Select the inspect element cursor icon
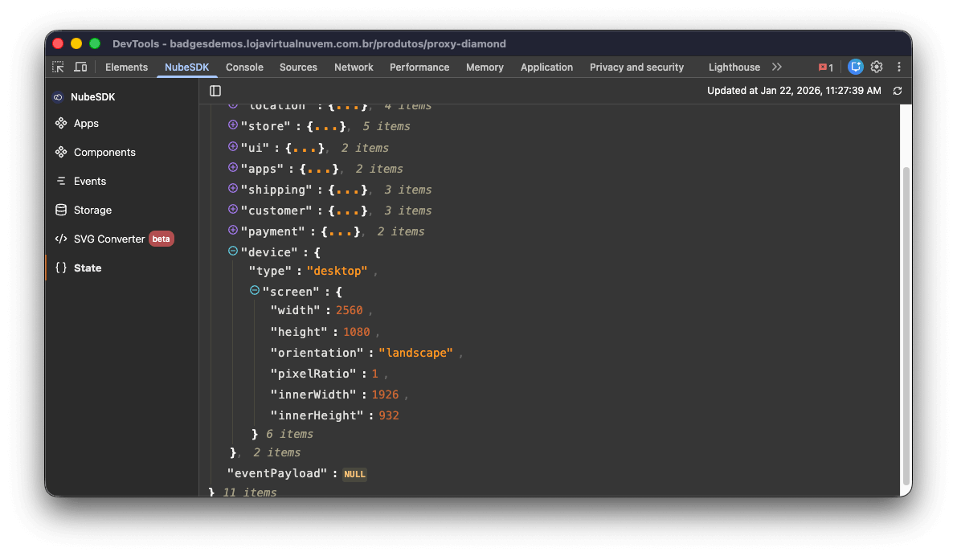 (57, 67)
